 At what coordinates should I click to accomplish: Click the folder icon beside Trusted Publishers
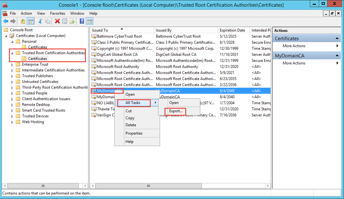[x=18, y=76]
